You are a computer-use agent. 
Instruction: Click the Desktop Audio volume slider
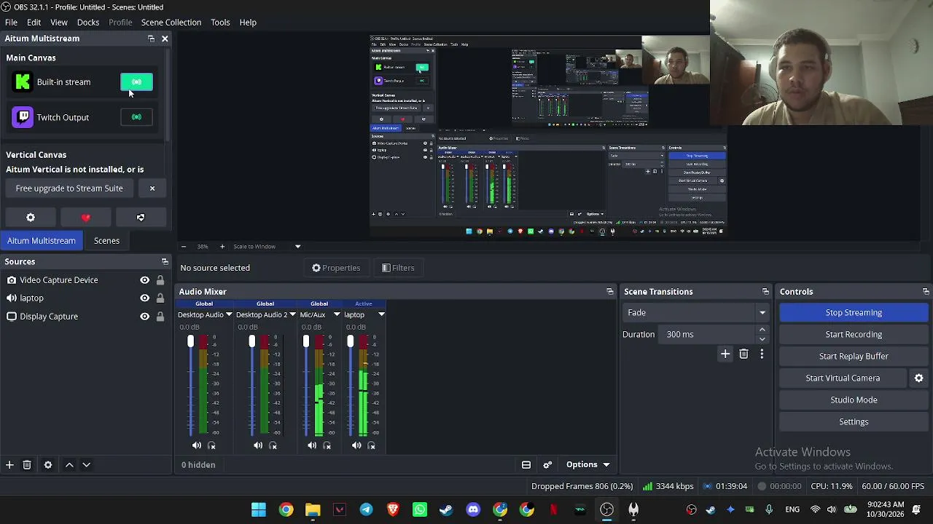pos(190,386)
